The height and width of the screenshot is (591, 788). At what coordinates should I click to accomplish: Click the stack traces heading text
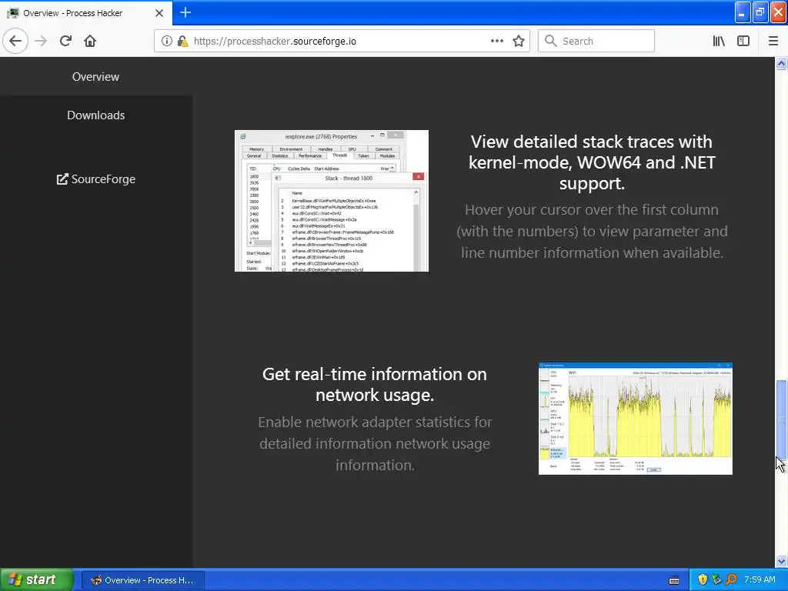(x=592, y=162)
